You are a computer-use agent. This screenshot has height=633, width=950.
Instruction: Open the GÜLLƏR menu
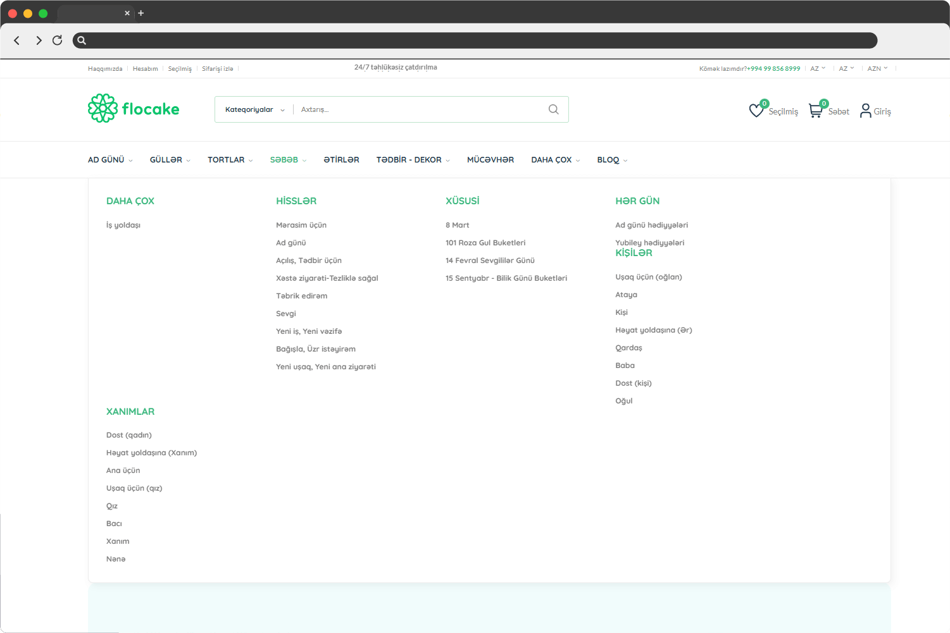coord(166,159)
